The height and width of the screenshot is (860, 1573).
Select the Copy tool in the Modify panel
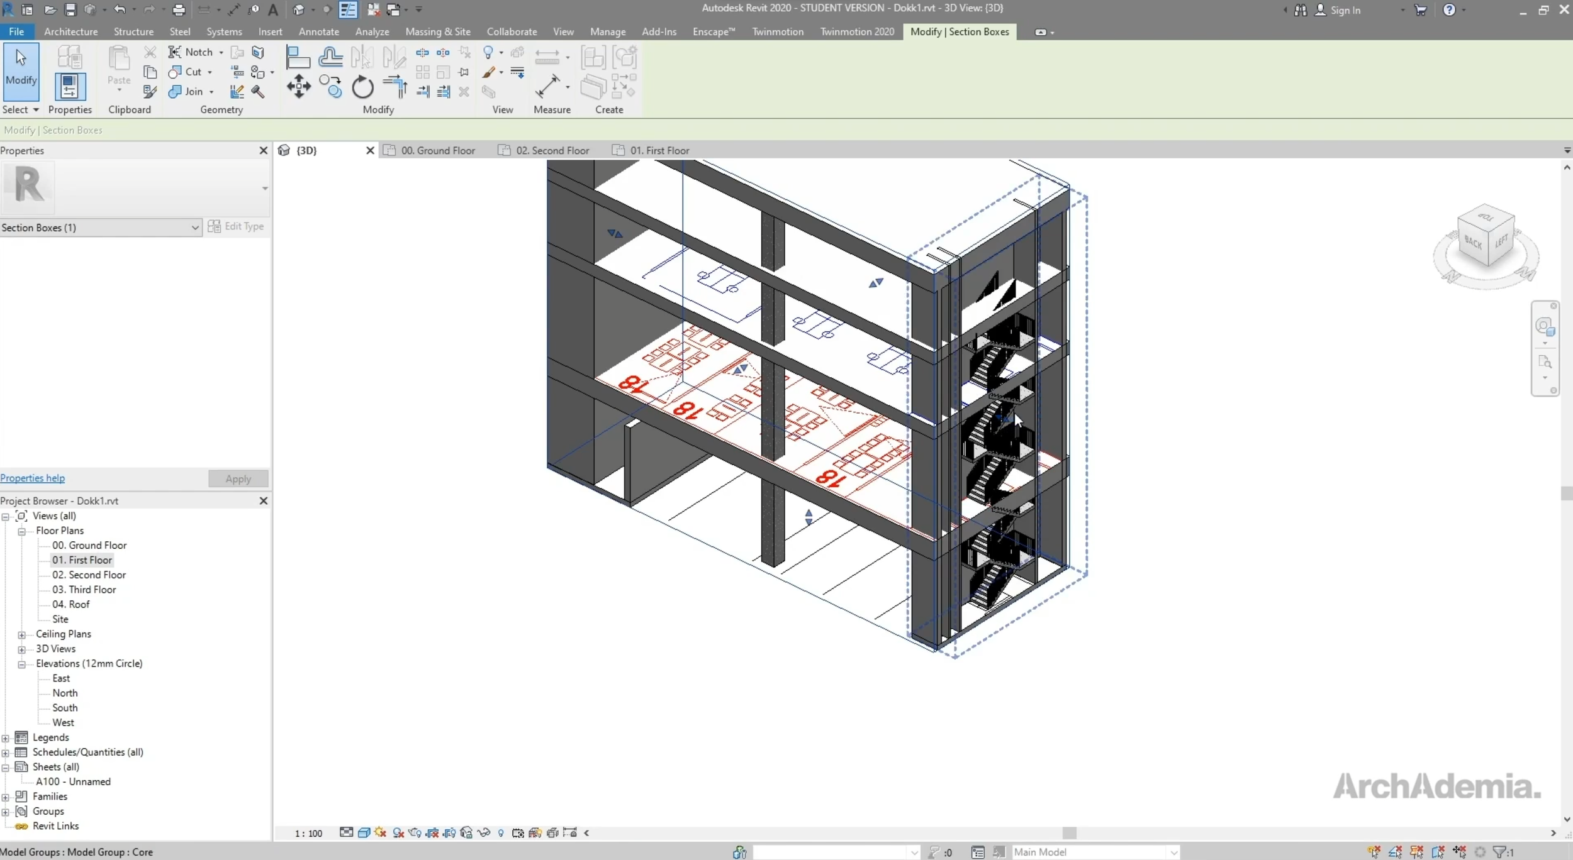pos(331,87)
